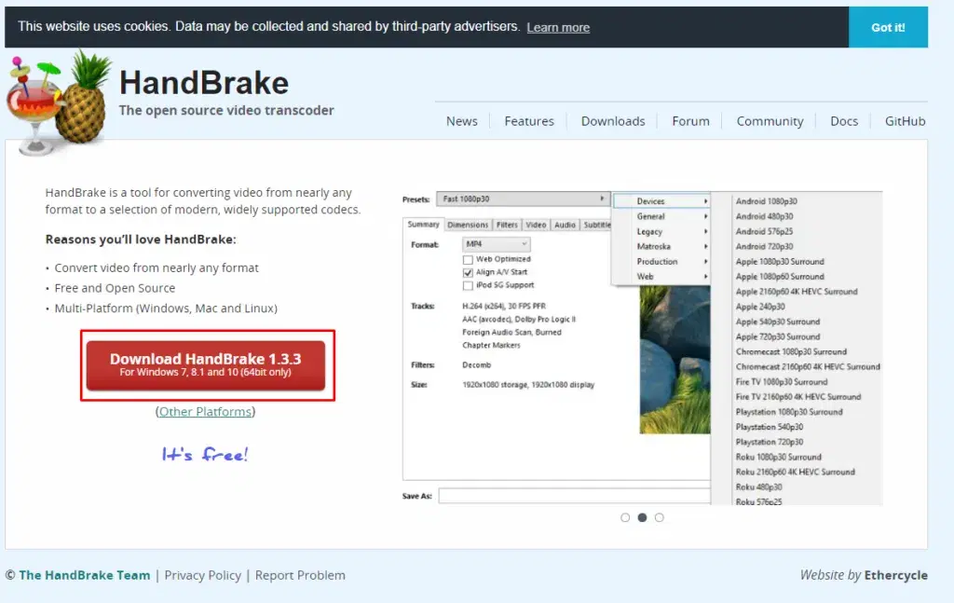Click the video preview thumbnail
The width and height of the screenshot is (954, 603).
pyautogui.click(x=675, y=360)
